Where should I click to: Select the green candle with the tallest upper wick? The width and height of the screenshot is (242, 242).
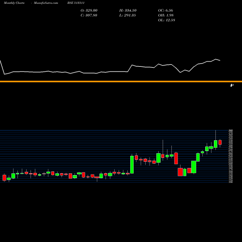click(x=215, y=144)
